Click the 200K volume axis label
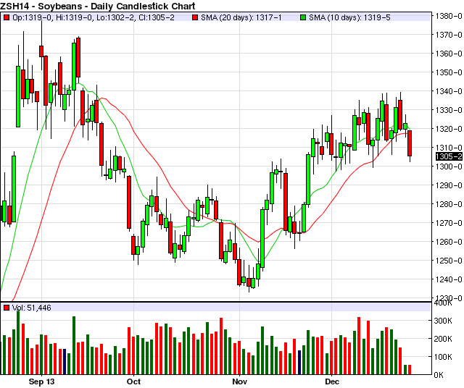This screenshot has width=464, height=388. click(443, 339)
